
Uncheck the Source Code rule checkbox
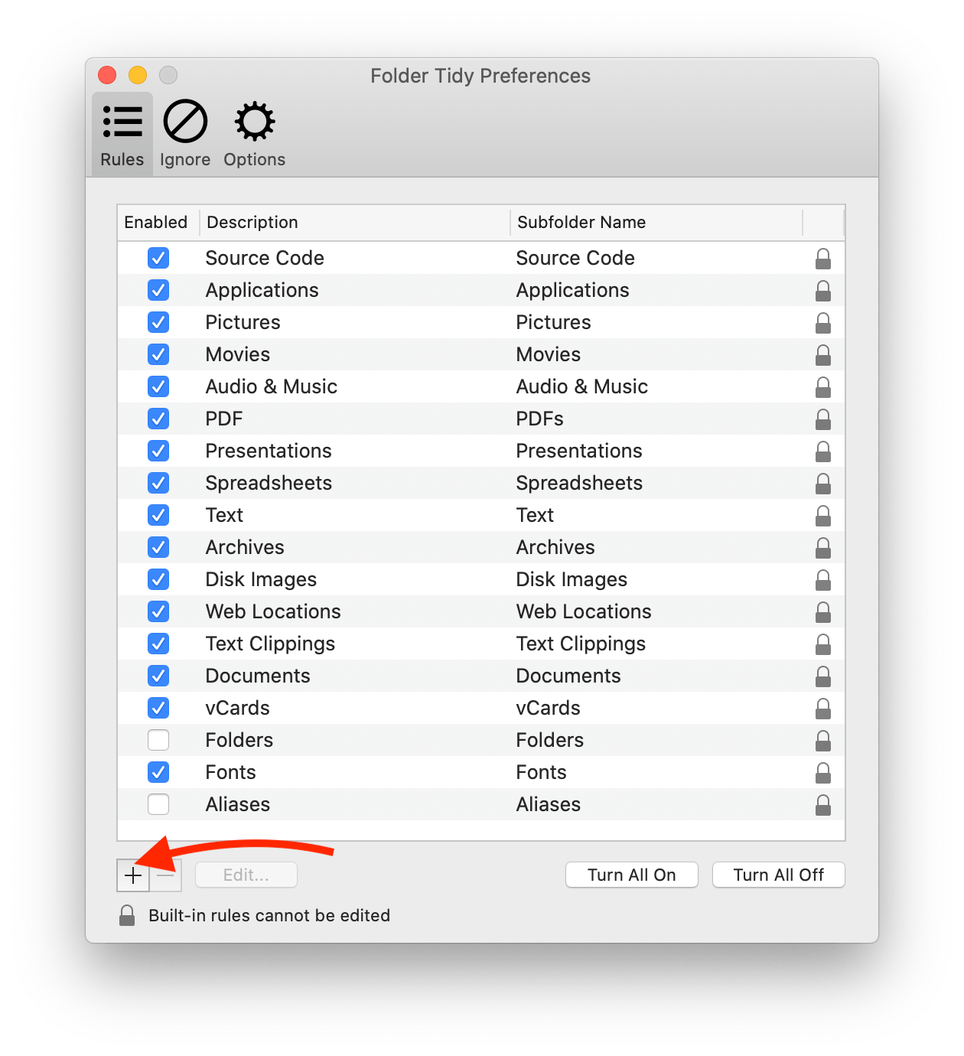tap(158, 258)
